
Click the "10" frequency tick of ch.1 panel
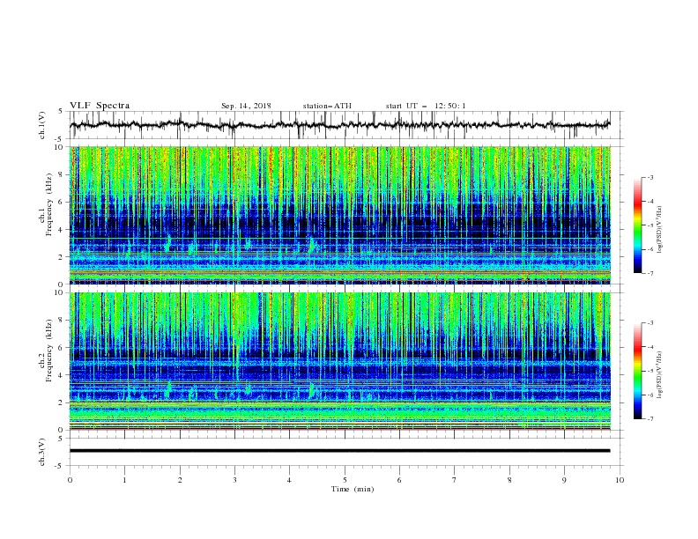pos(60,147)
